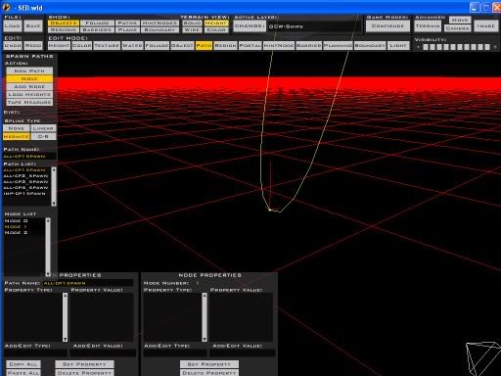Open Advanced Terrain settings

428,25
